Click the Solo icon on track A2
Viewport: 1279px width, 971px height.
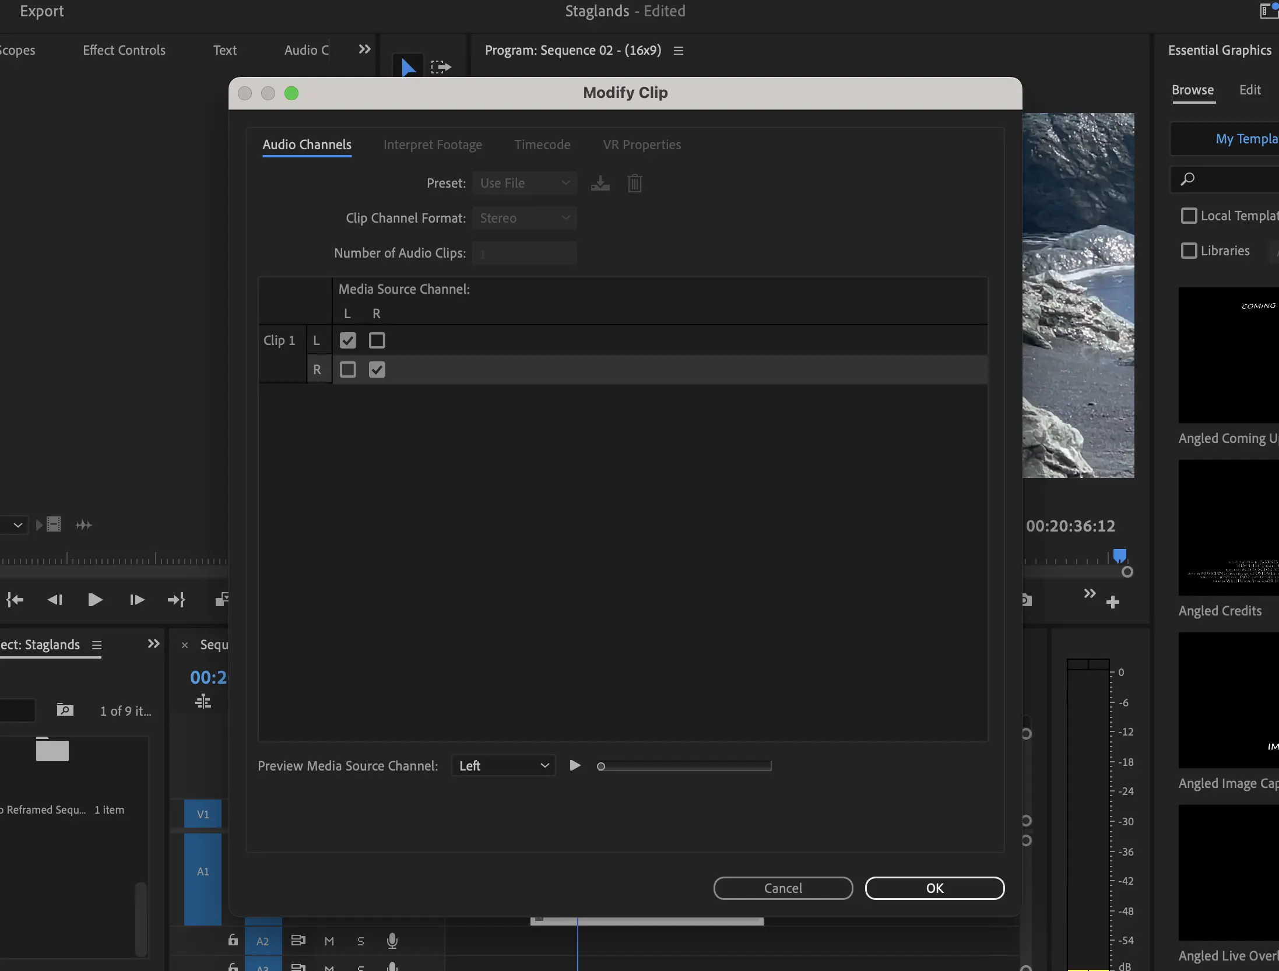360,940
